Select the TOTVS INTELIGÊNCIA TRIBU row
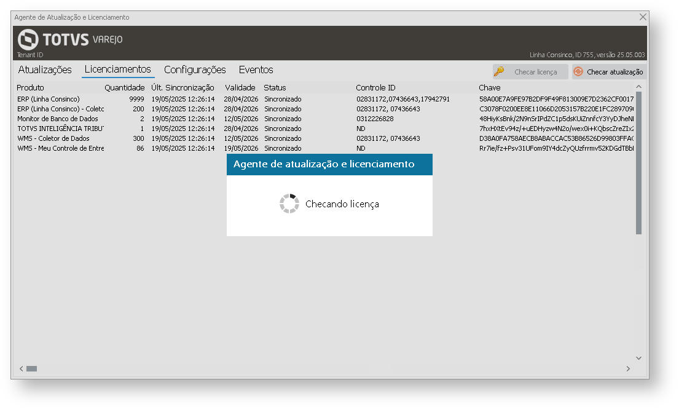This screenshot has height=409, width=679. (x=325, y=129)
